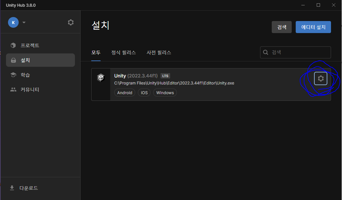Open account menu via K avatar
The height and width of the screenshot is (200, 342).
pyautogui.click(x=13, y=22)
